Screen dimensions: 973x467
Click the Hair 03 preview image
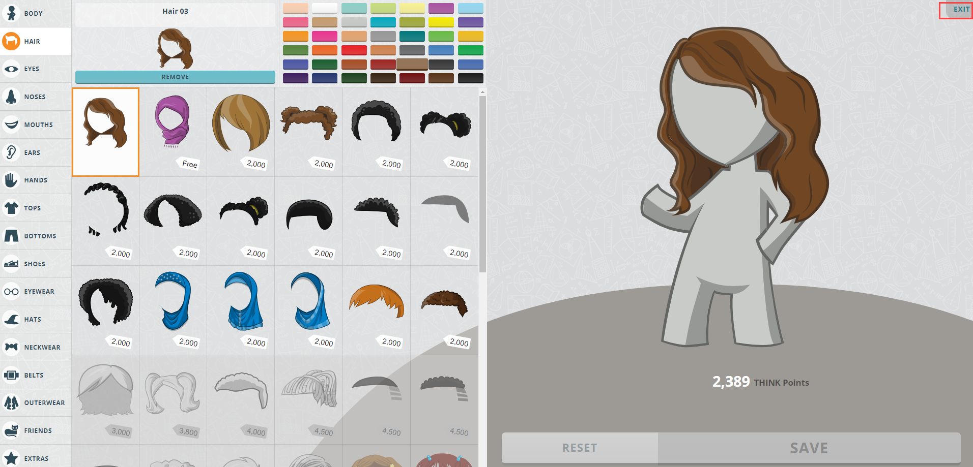click(x=175, y=49)
